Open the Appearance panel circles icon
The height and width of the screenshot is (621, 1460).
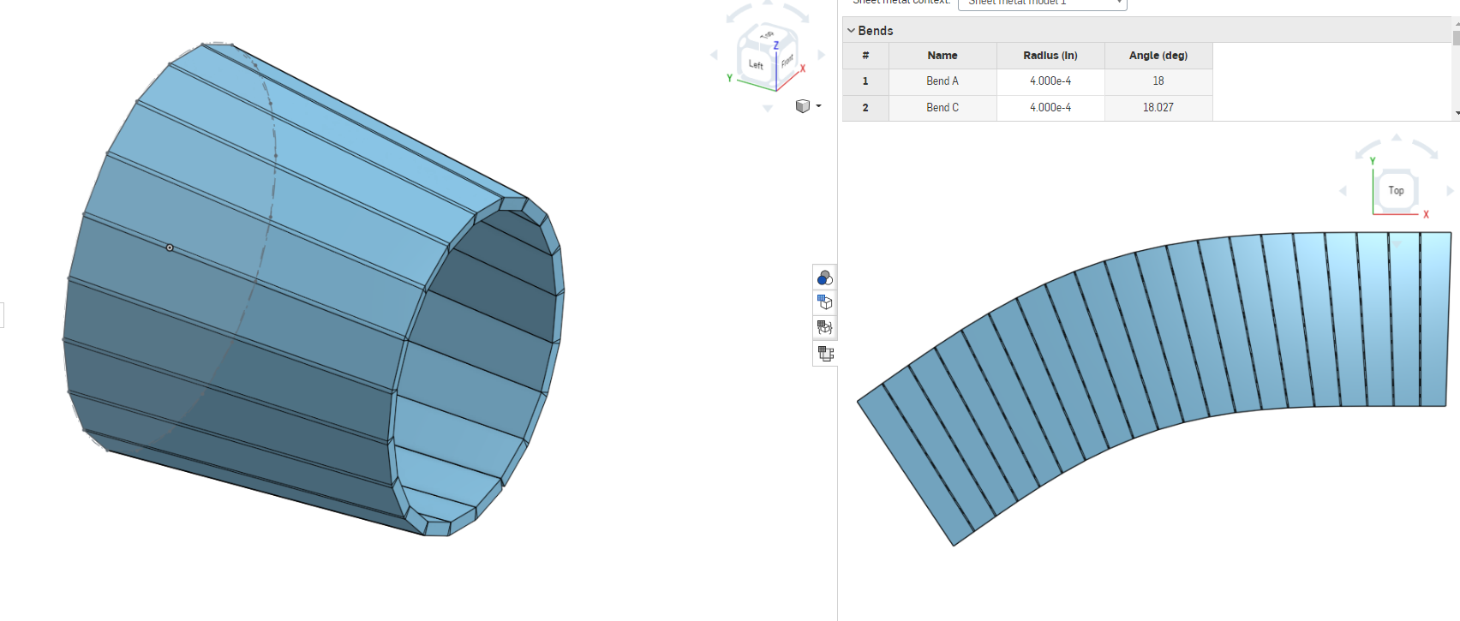pos(824,278)
